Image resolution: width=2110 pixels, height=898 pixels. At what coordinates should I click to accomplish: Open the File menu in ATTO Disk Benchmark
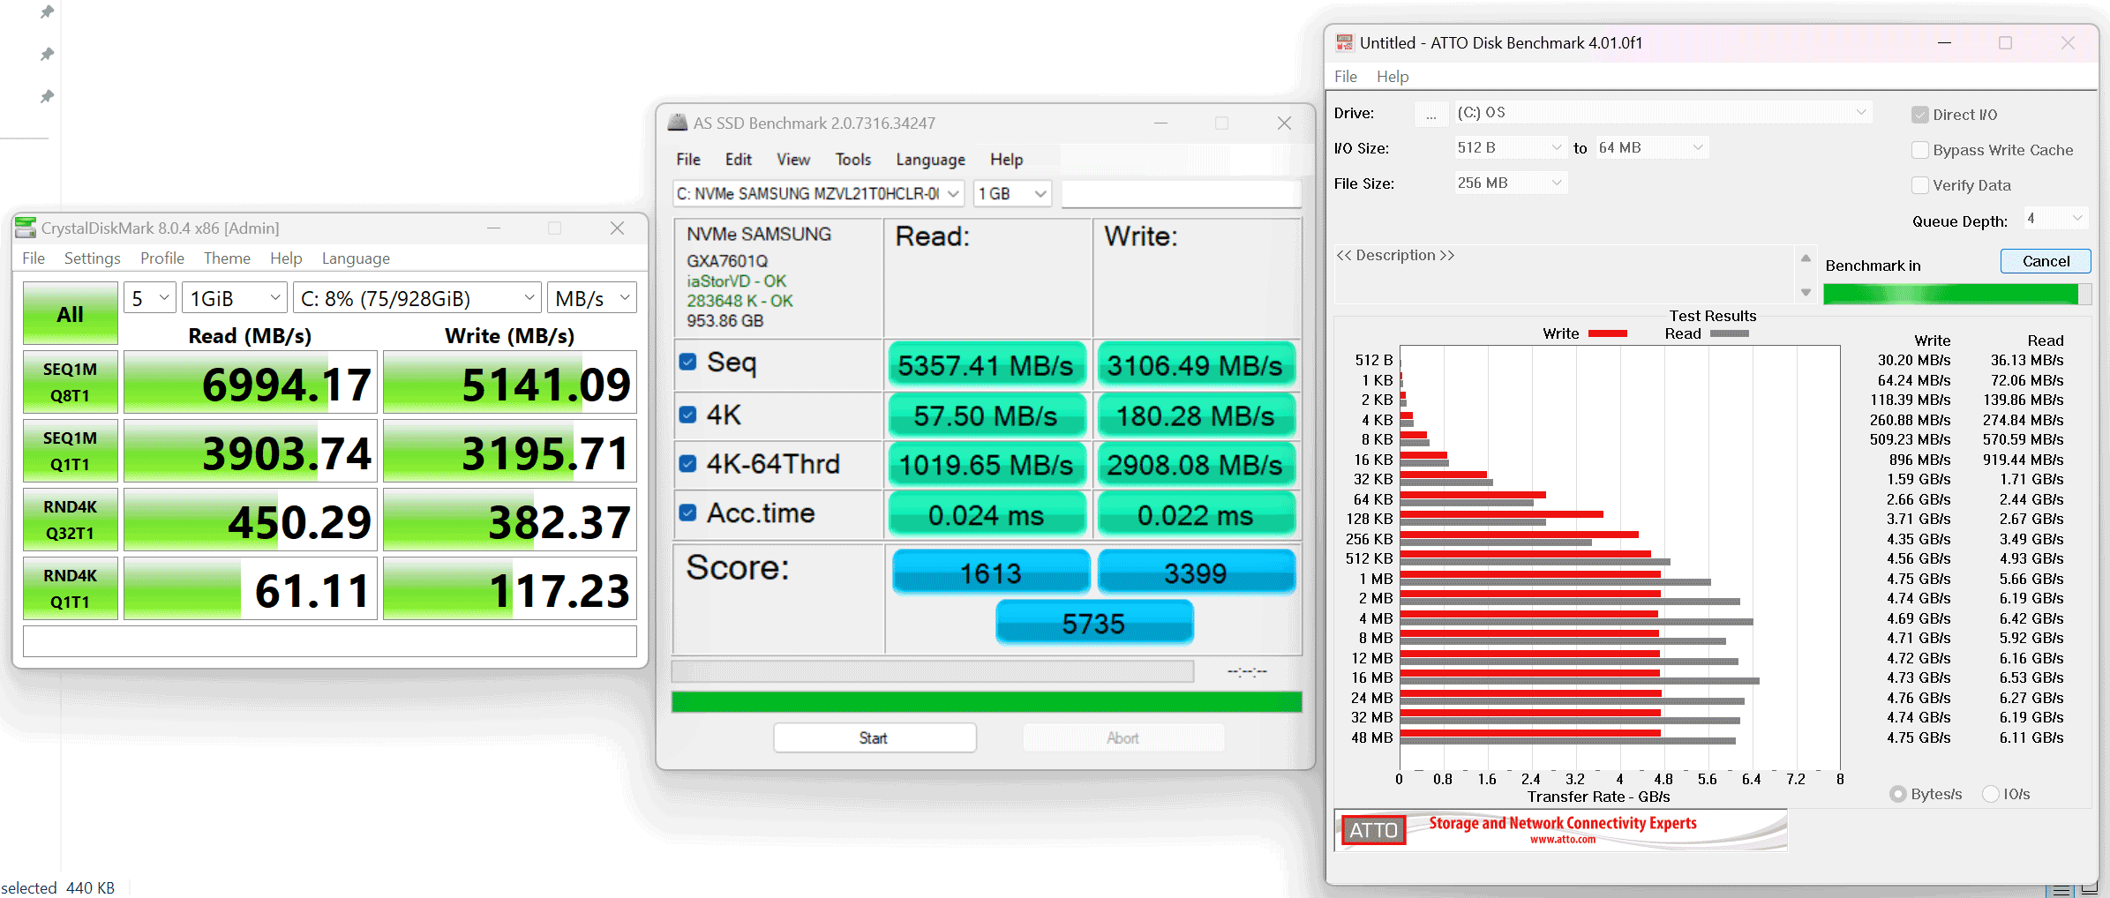point(1345,77)
